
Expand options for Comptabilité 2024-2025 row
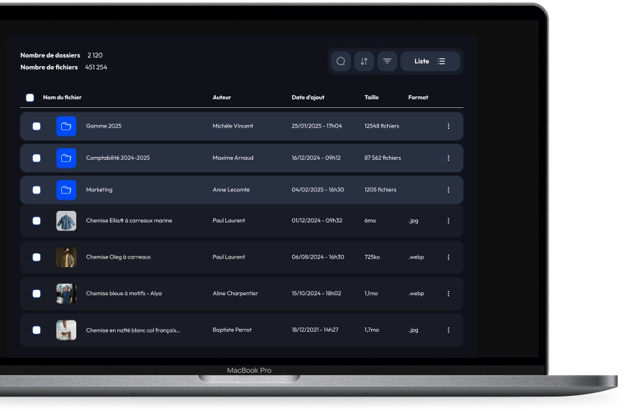coord(448,158)
